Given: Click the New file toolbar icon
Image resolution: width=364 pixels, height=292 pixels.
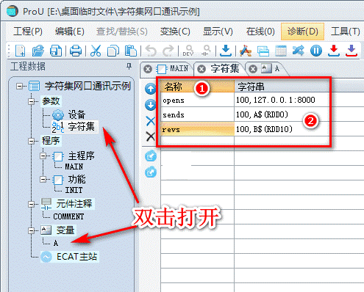Looking at the screenshot, I should 20,51.
